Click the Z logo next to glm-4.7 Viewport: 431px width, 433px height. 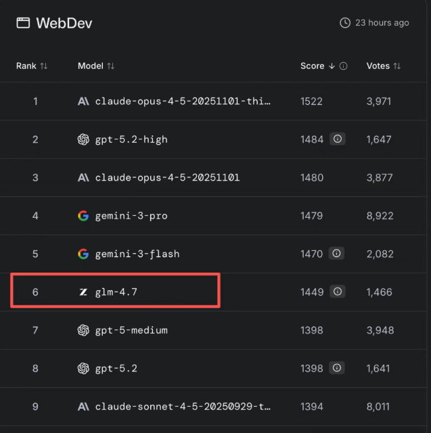[x=83, y=292]
